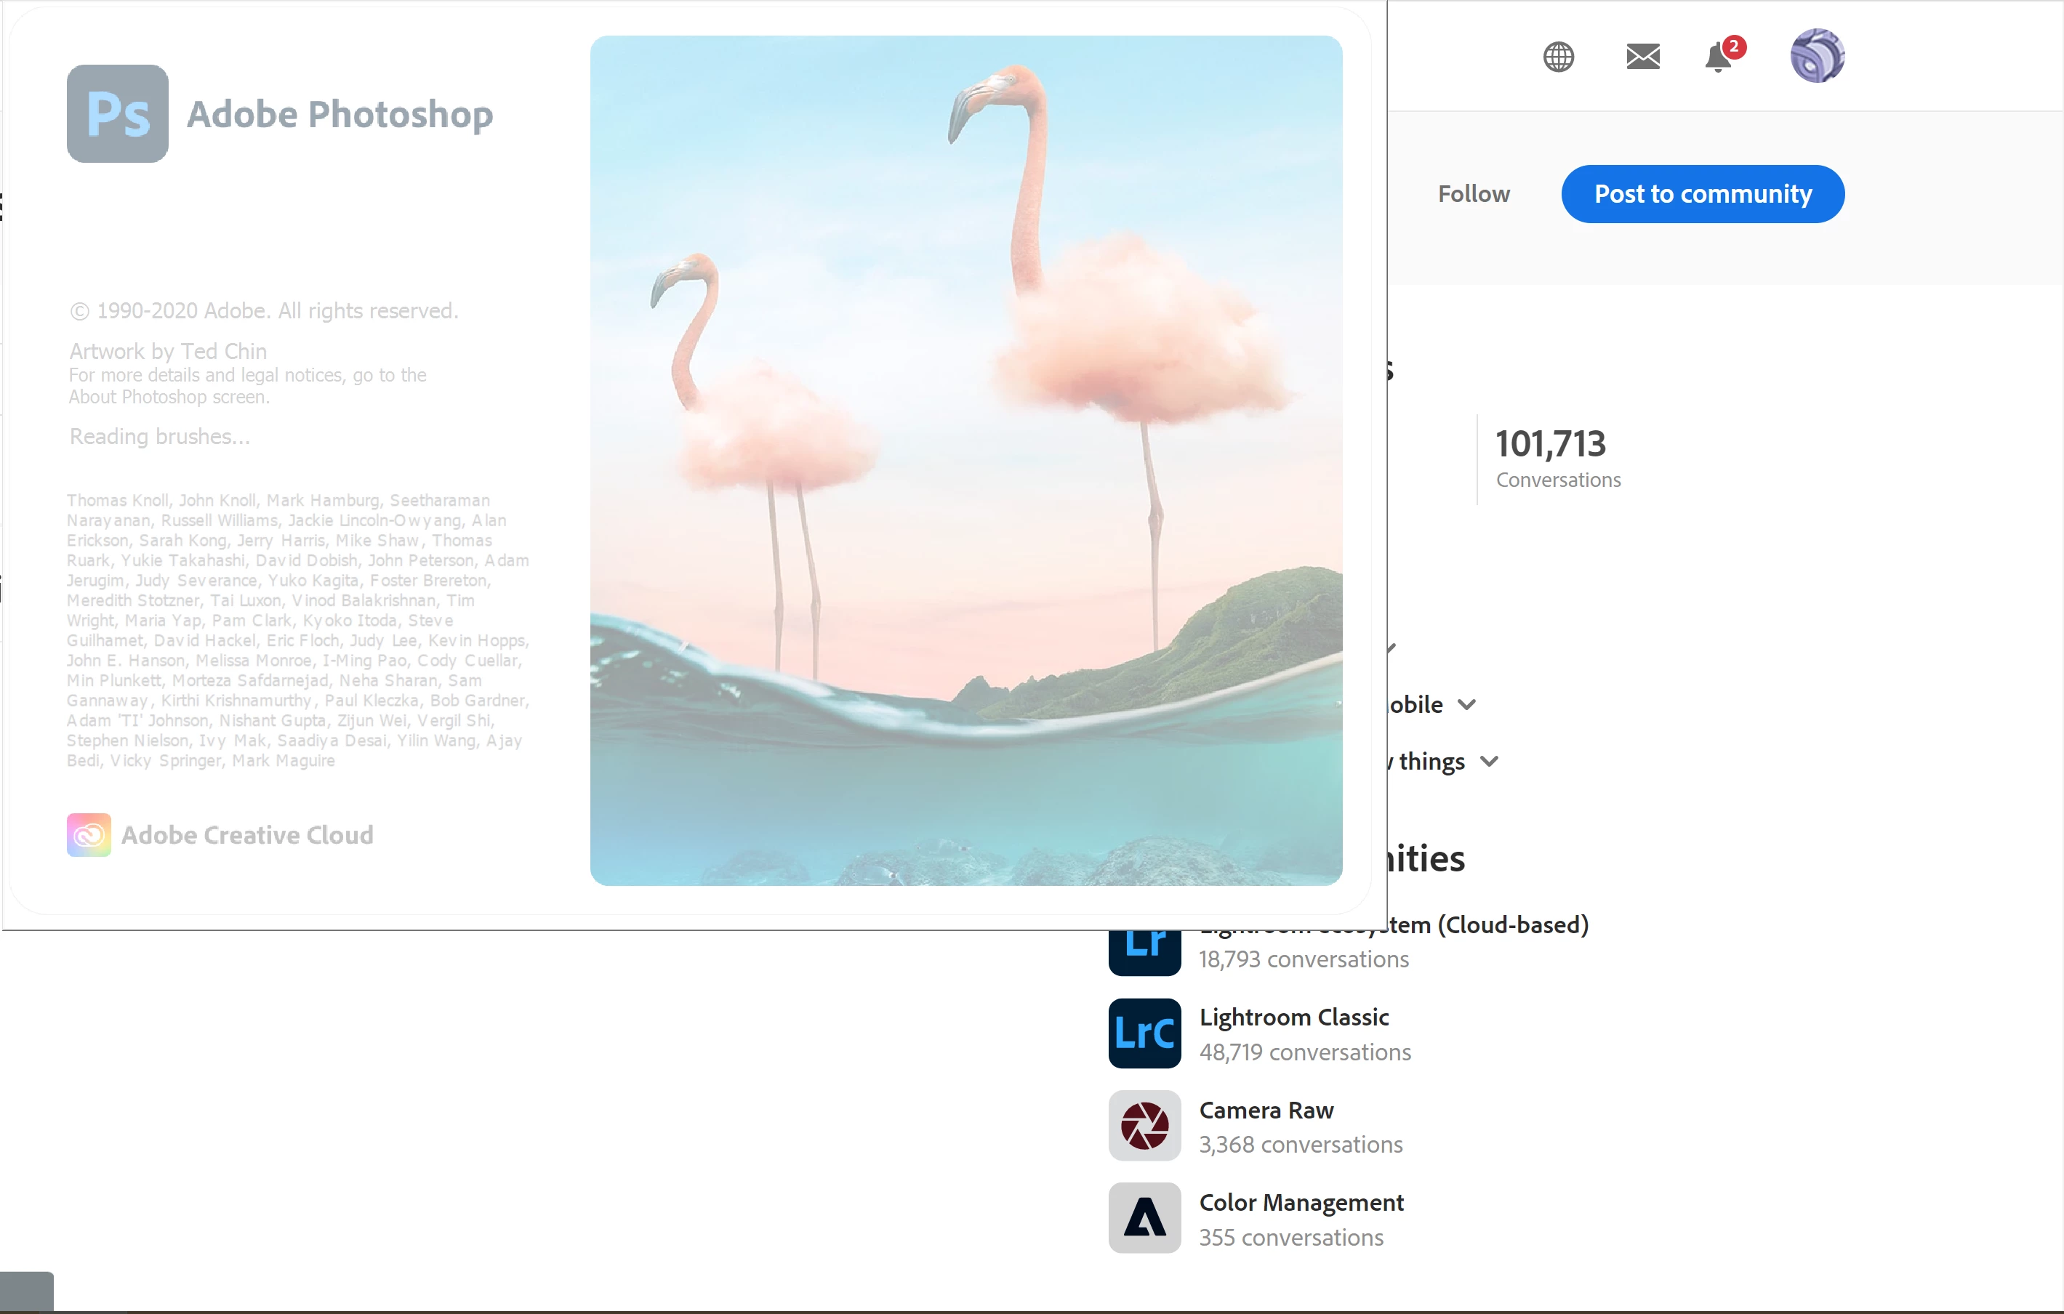This screenshot has height=1314, width=2064.
Task: Click the flamingo splash artwork image
Action: tap(966, 460)
